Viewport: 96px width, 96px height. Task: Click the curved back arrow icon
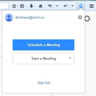(50, 6)
